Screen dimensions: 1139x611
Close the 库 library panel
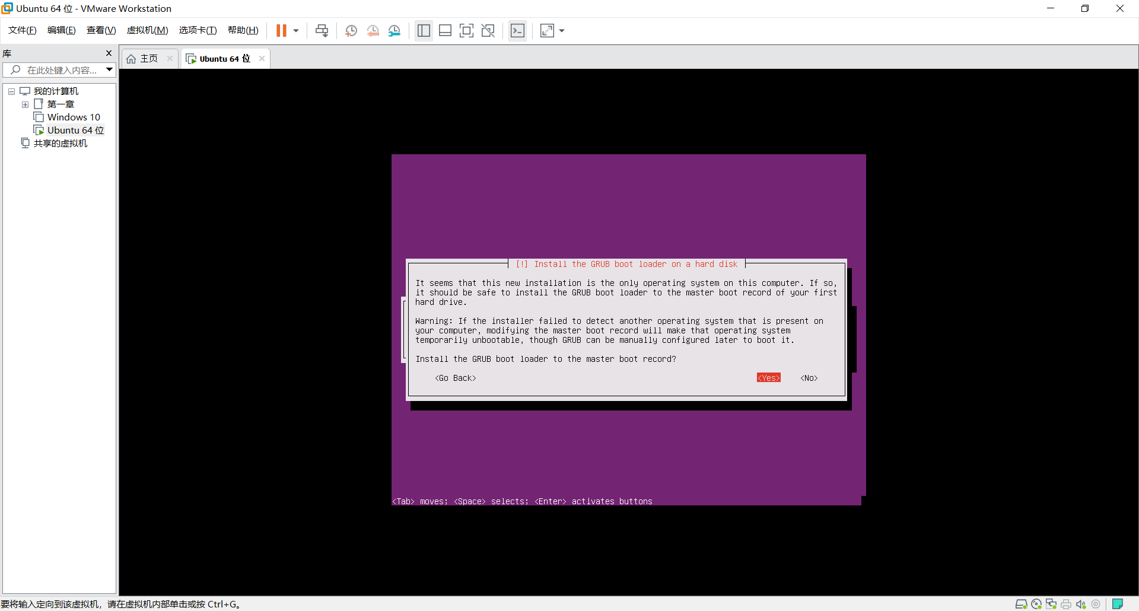pyautogui.click(x=109, y=53)
